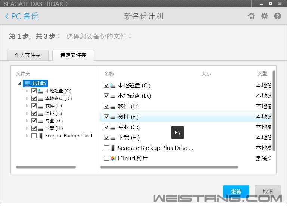Sort by the 类型 column header
Viewport: 287px width, 207px height.
(262, 73)
